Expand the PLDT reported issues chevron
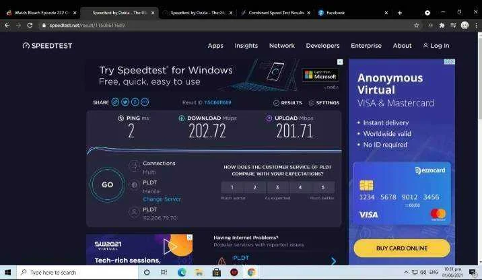The width and height of the screenshot is (482, 280). (x=333, y=261)
